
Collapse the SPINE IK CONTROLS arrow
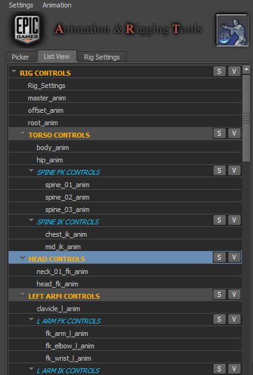(32, 220)
